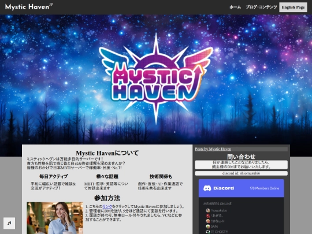Click the 様々な話題 heading
This screenshot has width=312, height=234.
(107, 176)
